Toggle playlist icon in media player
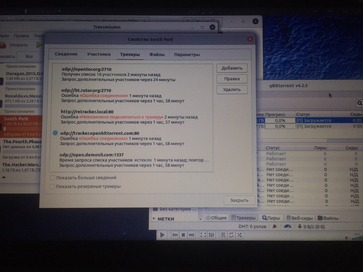This screenshot has height=272, width=363. pyautogui.click(x=223, y=235)
